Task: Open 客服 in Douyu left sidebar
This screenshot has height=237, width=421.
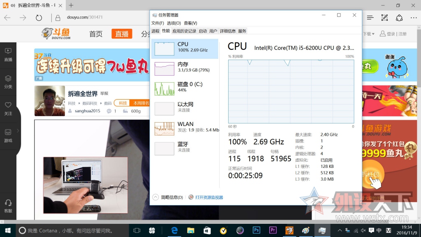Action: 8,206
